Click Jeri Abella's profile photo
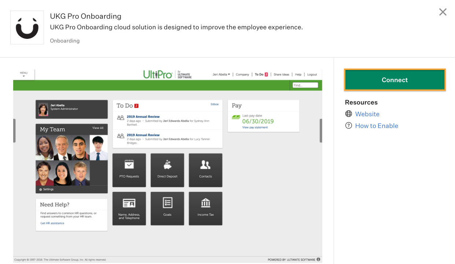Viewport: 455px width, 264px height. pyautogui.click(x=43, y=109)
